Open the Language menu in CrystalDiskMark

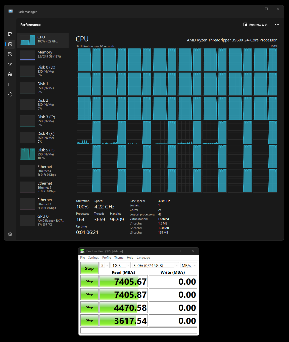143,258
